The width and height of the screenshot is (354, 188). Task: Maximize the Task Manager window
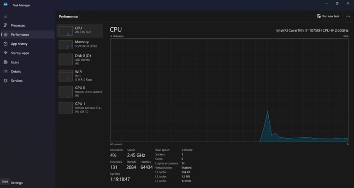pos(337,3)
